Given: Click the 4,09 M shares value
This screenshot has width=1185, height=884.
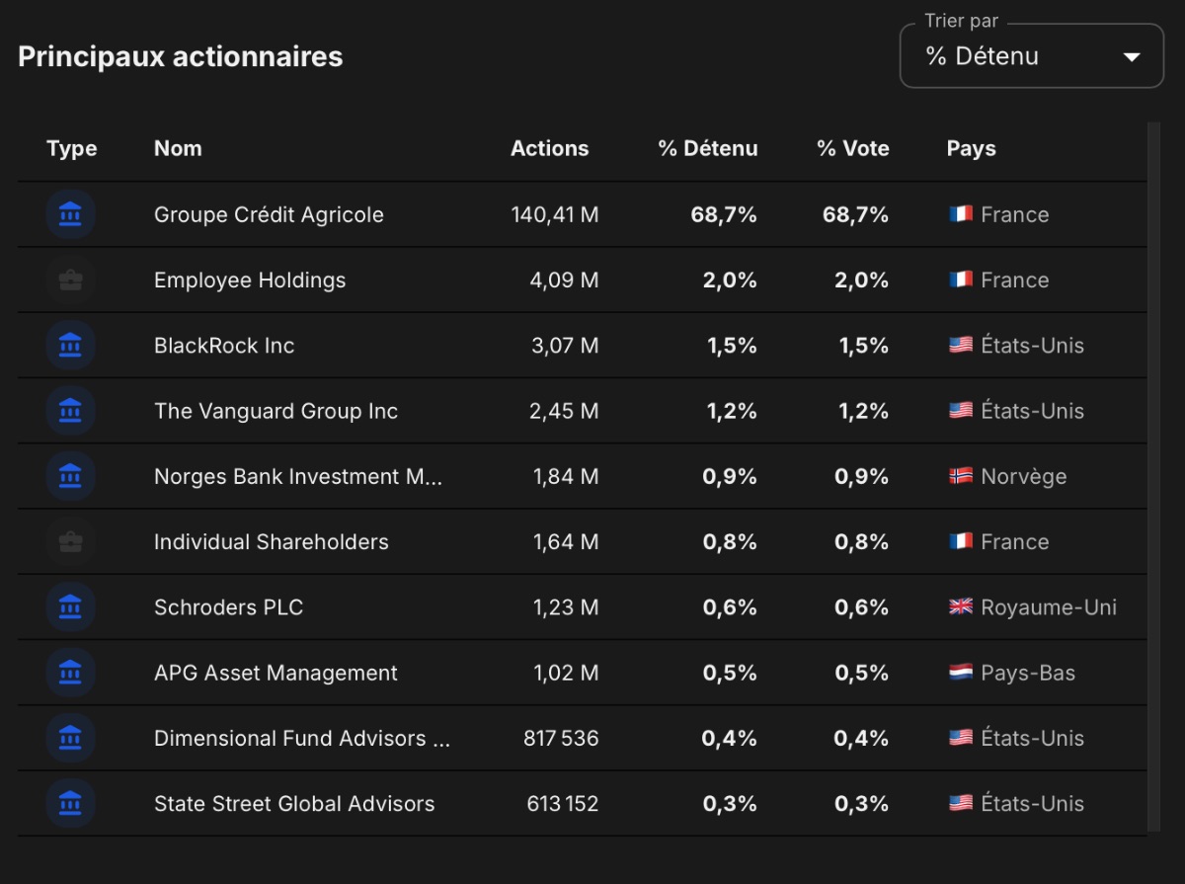Looking at the screenshot, I should (x=564, y=281).
